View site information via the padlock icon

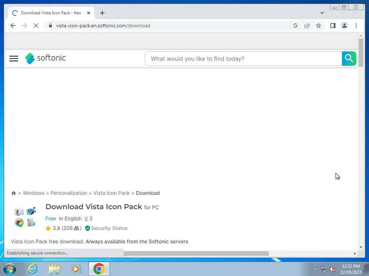point(50,26)
